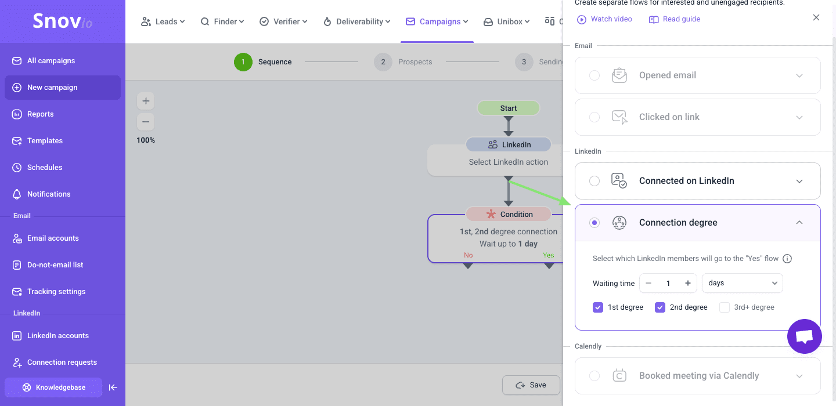Select Connected on LinkedIn radio button
The height and width of the screenshot is (406, 836).
pos(594,181)
